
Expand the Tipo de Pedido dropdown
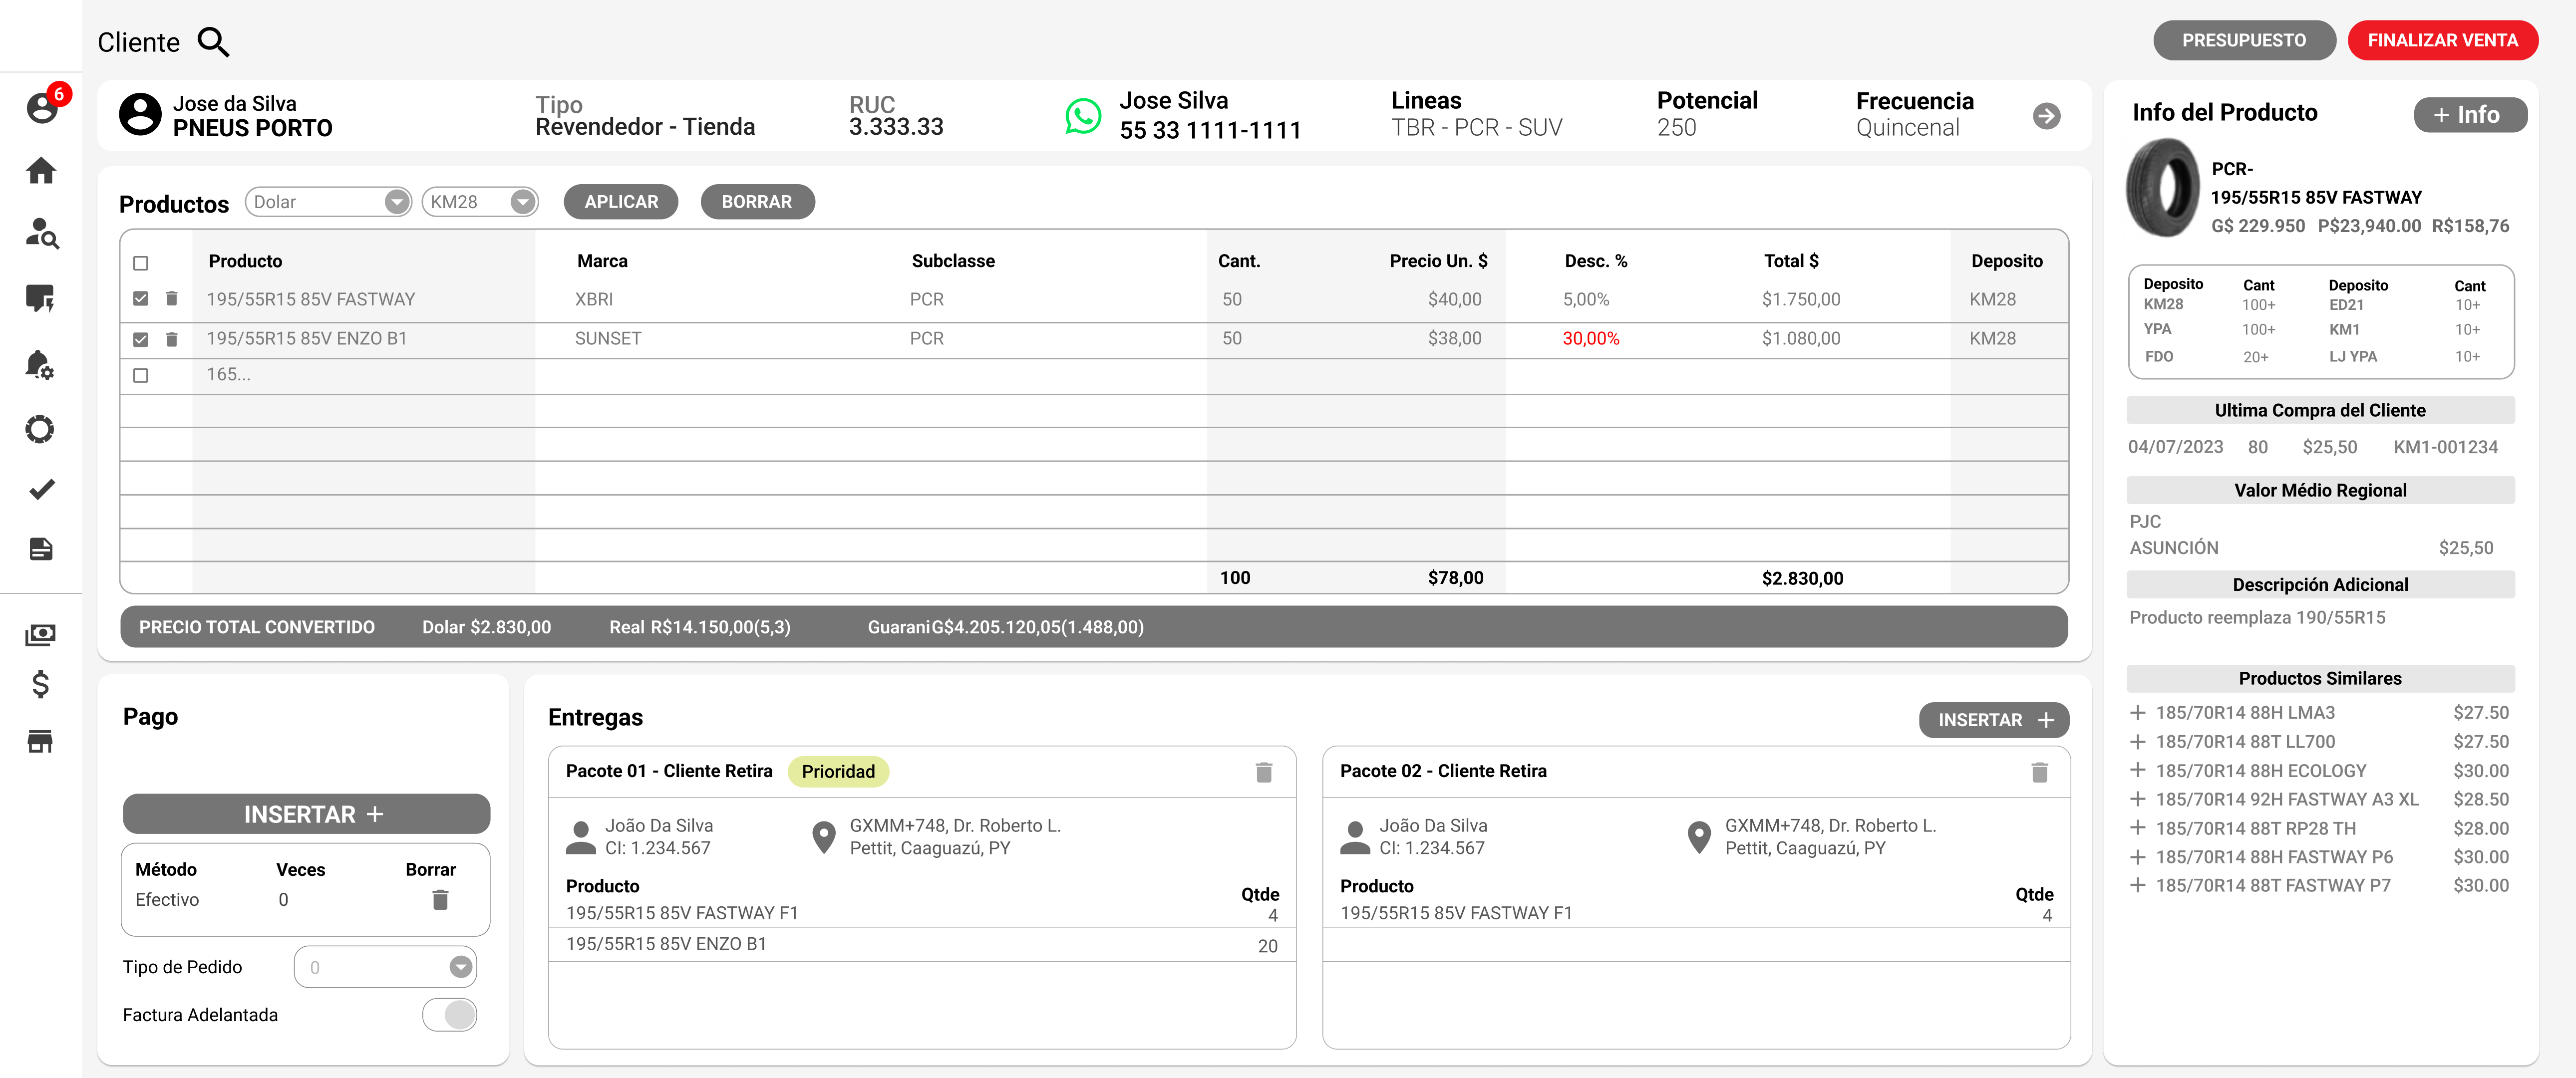[460, 967]
